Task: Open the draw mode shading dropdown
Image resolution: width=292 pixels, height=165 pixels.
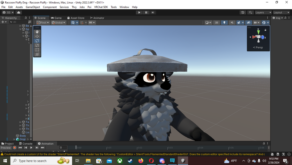Action: coord(208,23)
